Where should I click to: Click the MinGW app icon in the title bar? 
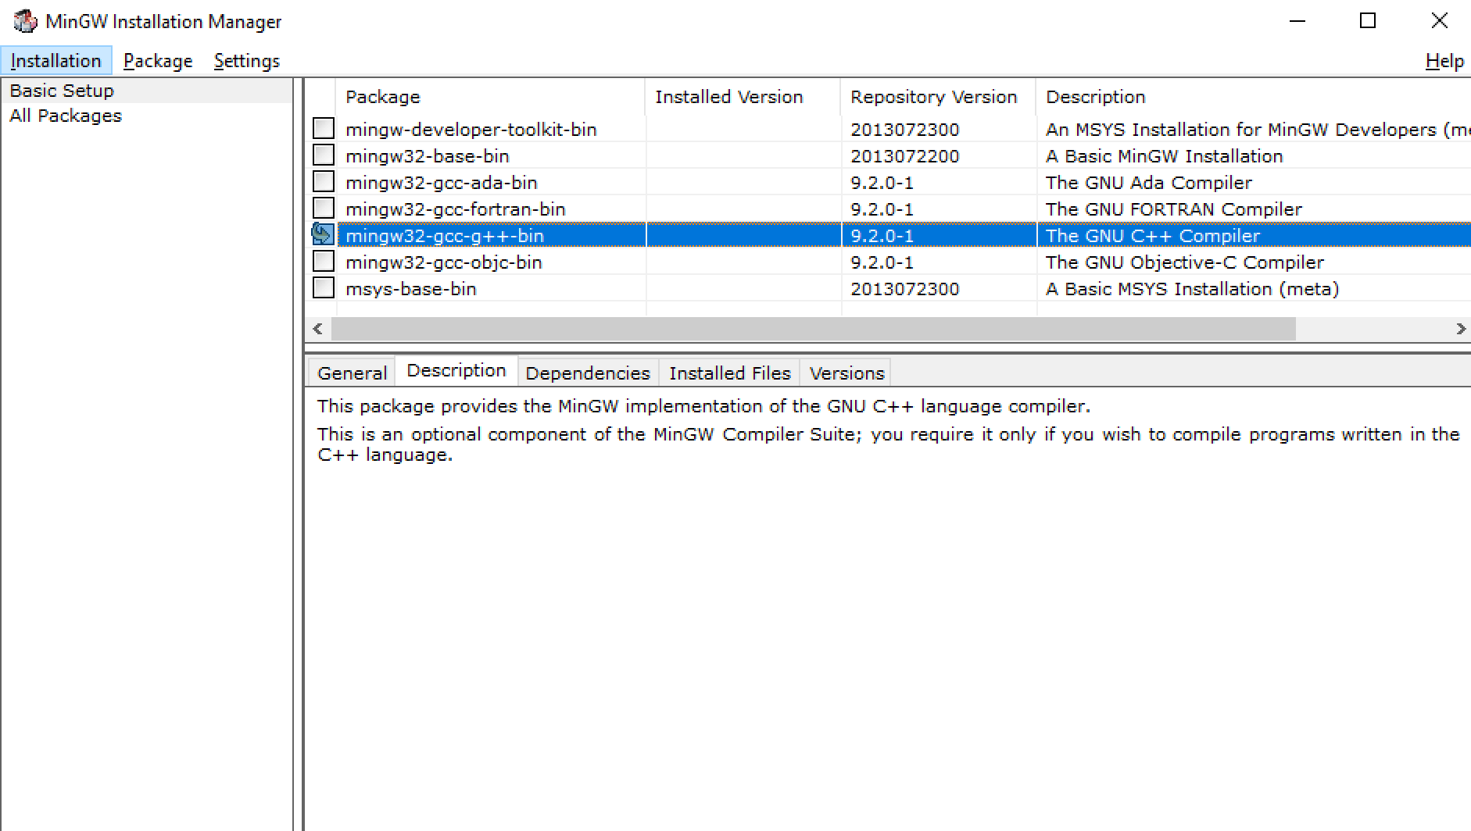click(x=25, y=21)
